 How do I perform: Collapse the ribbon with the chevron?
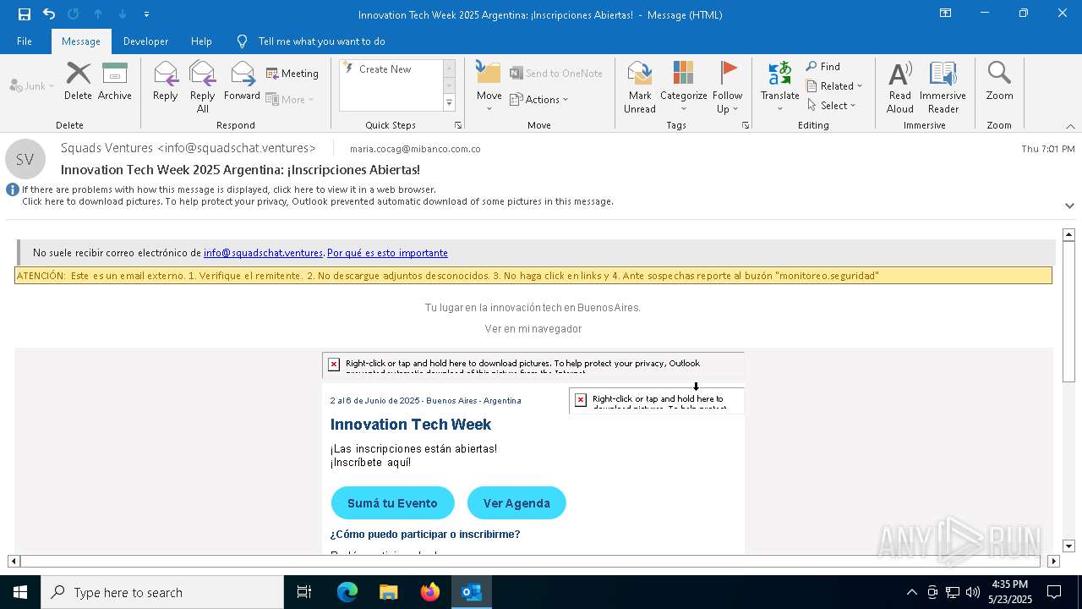click(1070, 126)
